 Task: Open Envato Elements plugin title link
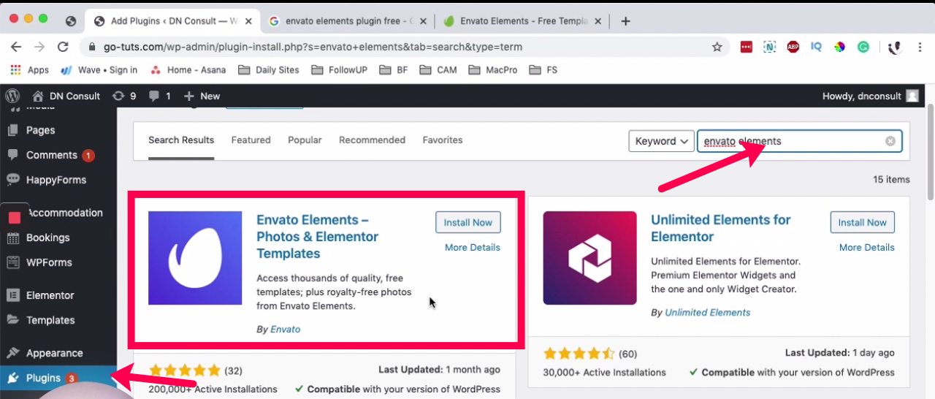[318, 237]
